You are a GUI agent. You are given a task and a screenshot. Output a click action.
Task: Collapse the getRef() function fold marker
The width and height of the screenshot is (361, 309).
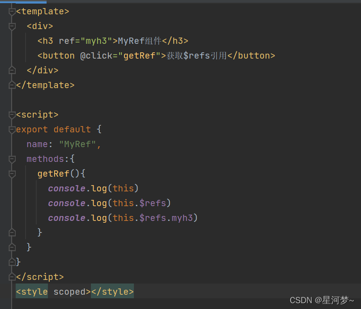tap(12, 174)
